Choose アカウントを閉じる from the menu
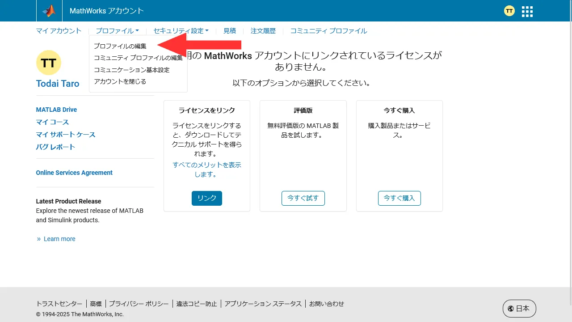572x322 pixels. pyautogui.click(x=120, y=81)
